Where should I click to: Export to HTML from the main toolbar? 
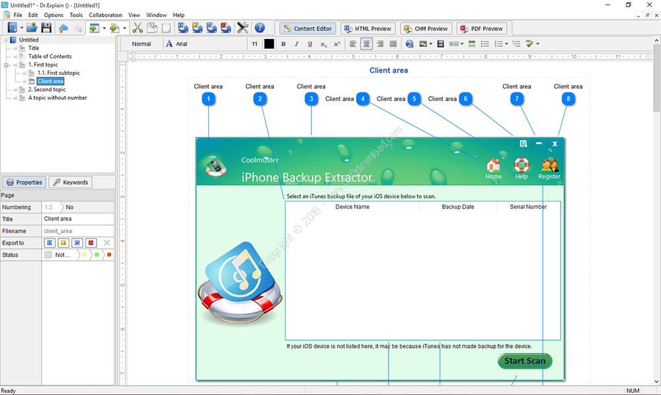tap(183, 28)
